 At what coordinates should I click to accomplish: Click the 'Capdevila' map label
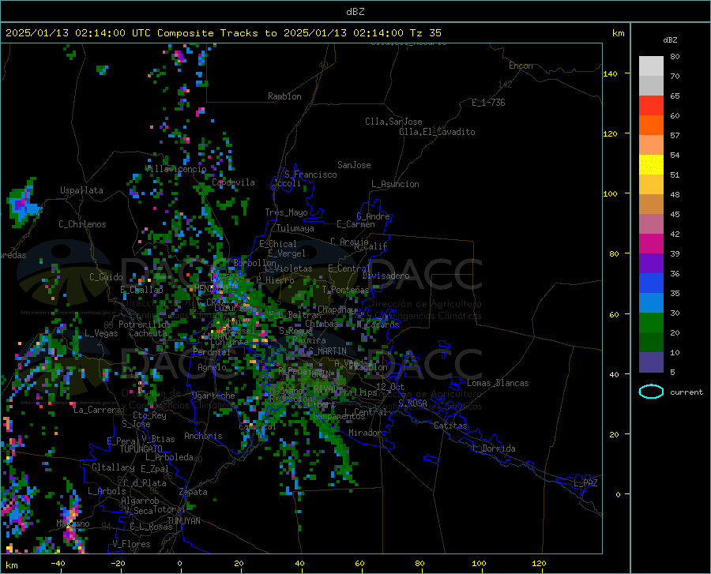click(x=233, y=182)
